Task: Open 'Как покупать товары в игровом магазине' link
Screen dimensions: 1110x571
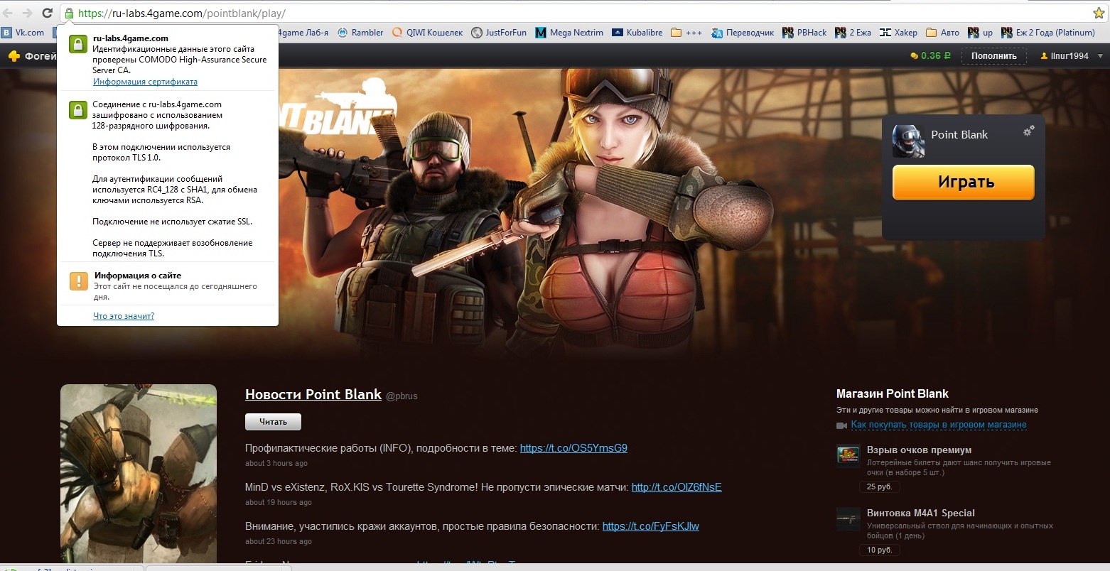Action: [x=938, y=425]
